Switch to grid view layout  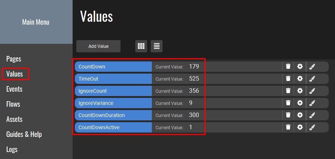(141, 46)
